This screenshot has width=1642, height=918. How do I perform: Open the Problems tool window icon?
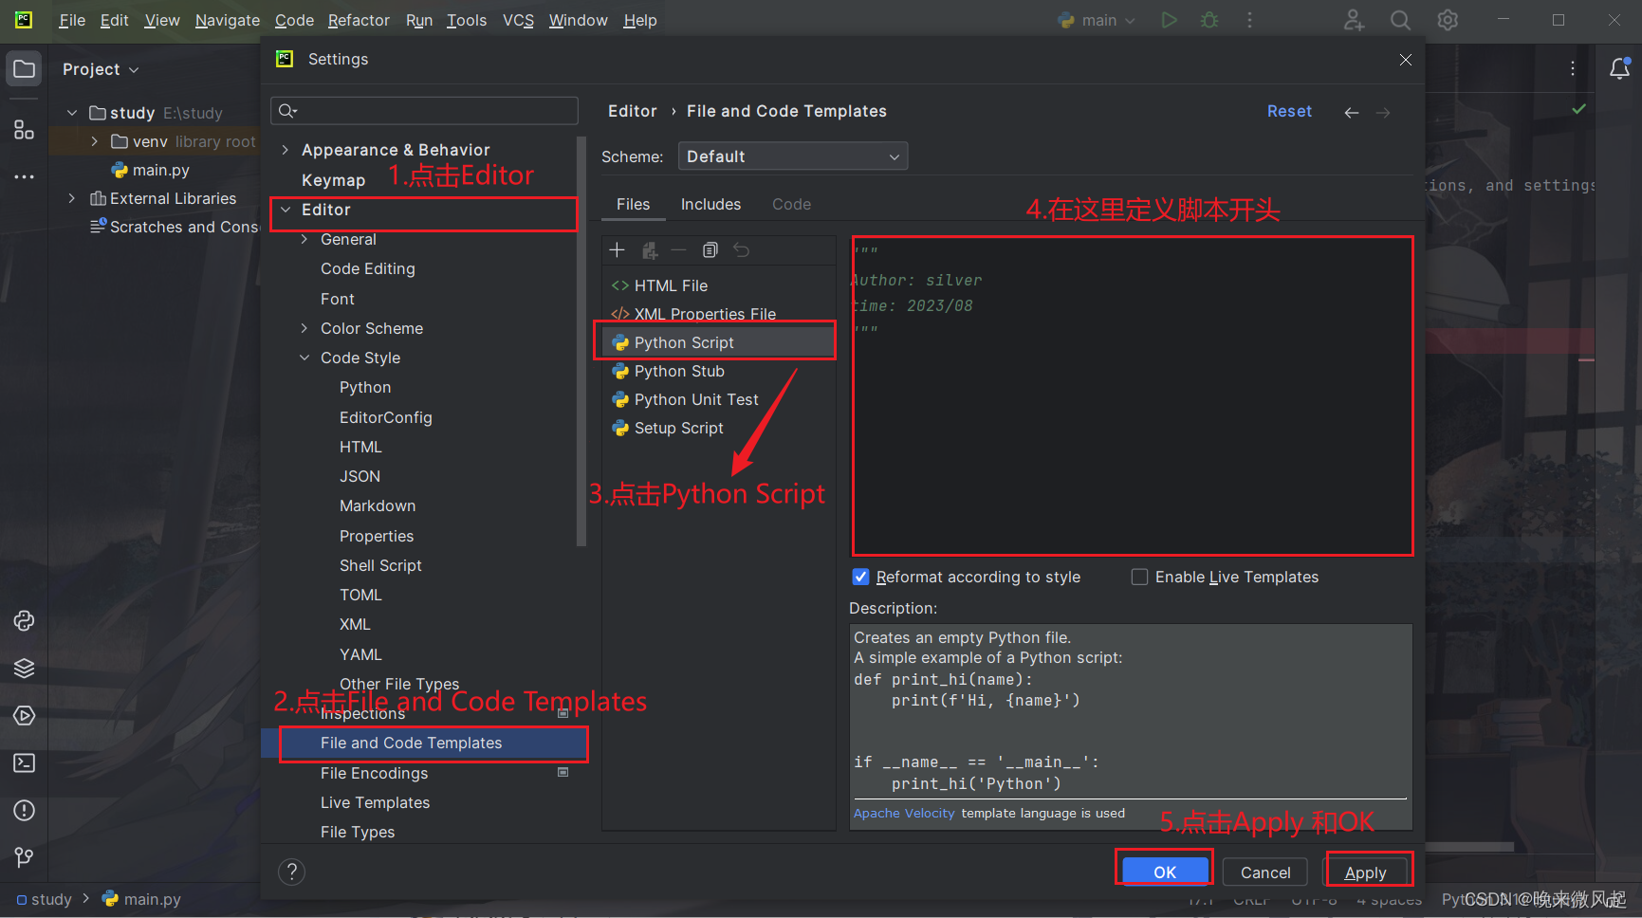pos(24,811)
